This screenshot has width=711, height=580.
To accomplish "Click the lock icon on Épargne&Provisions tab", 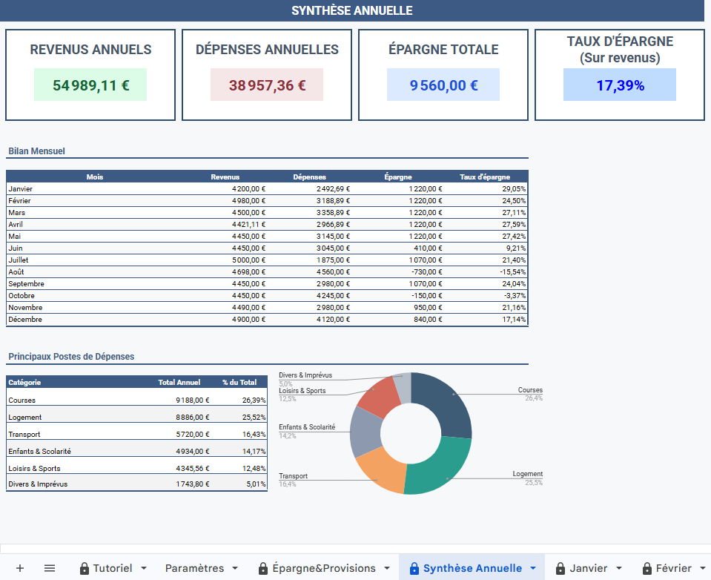I will coord(263,568).
